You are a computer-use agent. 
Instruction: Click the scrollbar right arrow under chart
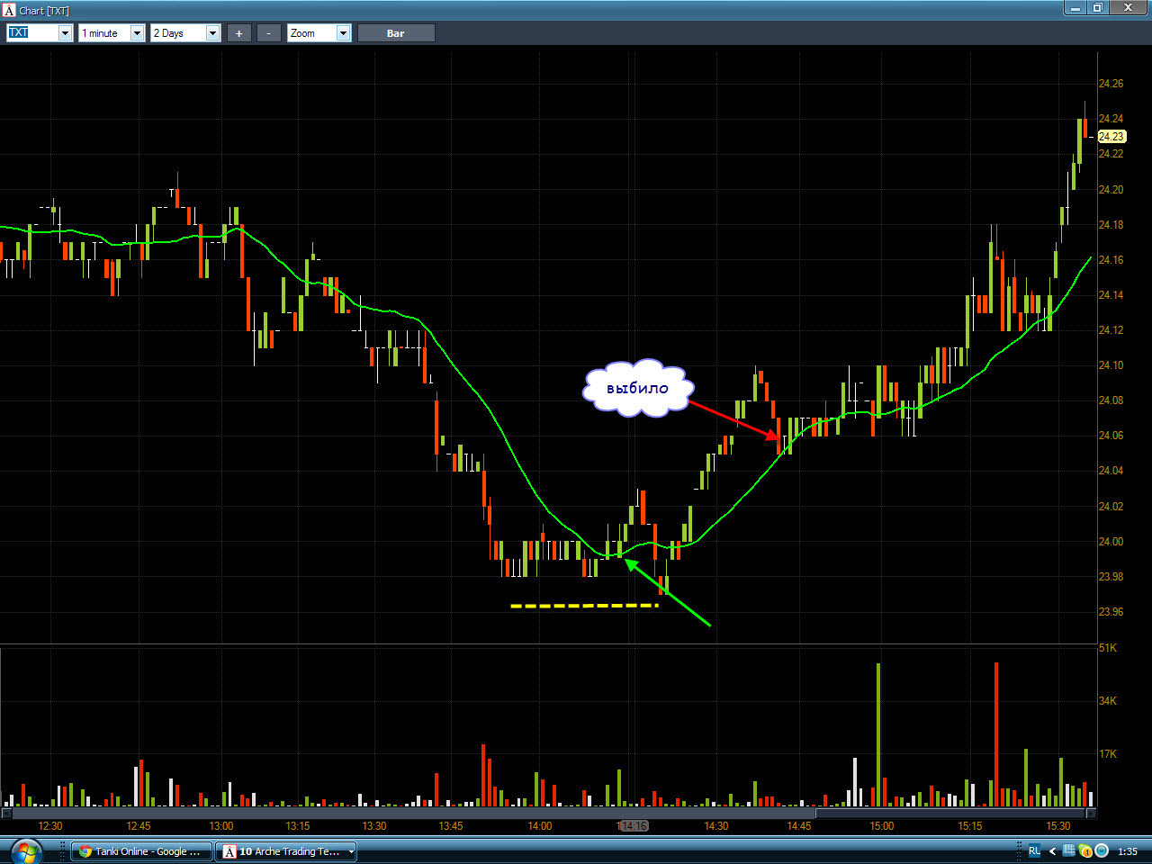[x=1092, y=814]
